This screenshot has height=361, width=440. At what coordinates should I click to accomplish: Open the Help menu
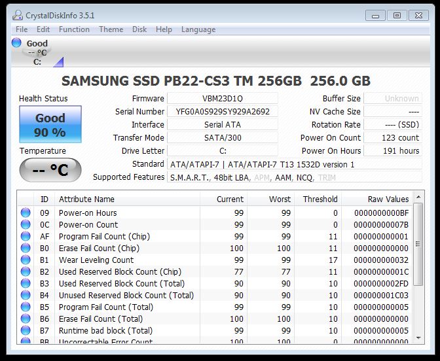tap(164, 29)
